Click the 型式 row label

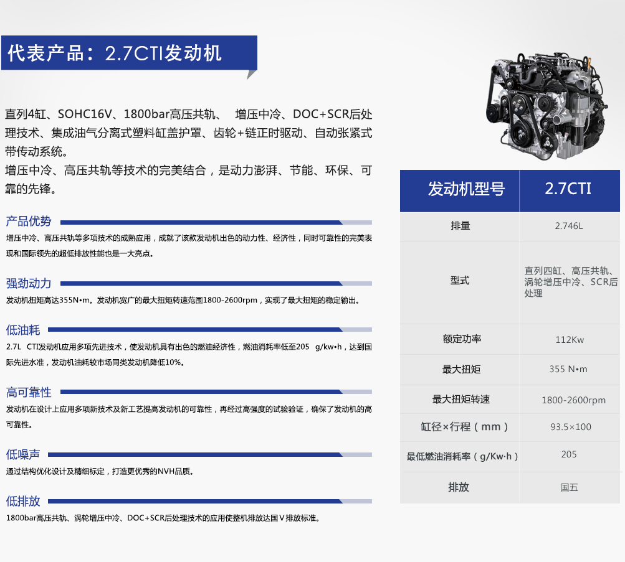(x=460, y=281)
